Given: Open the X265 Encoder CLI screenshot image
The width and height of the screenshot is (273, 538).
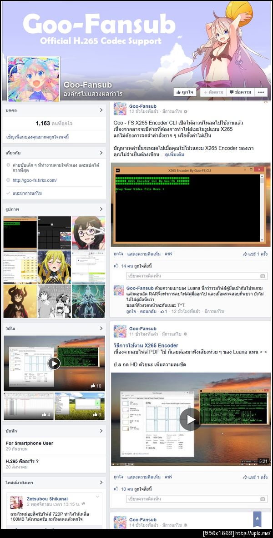Looking at the screenshot, I should pyautogui.click(x=191, y=204).
